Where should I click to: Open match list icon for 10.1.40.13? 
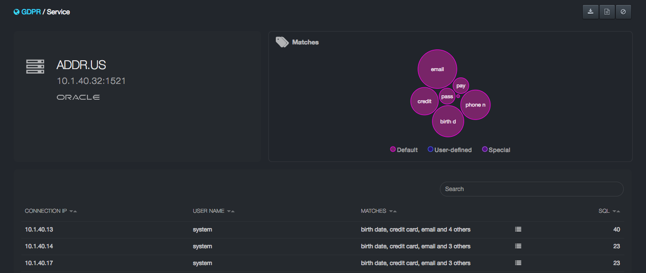(x=518, y=230)
